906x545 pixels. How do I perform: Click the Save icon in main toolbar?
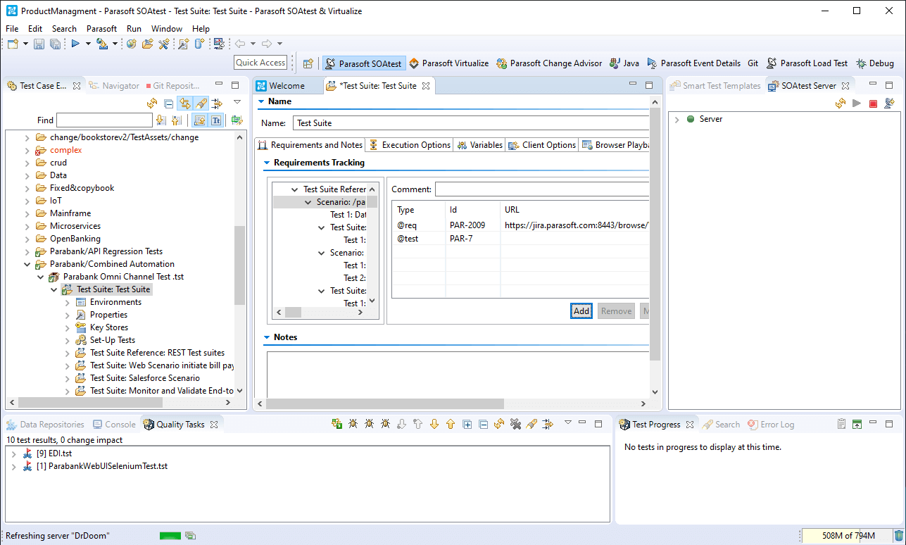tap(39, 44)
